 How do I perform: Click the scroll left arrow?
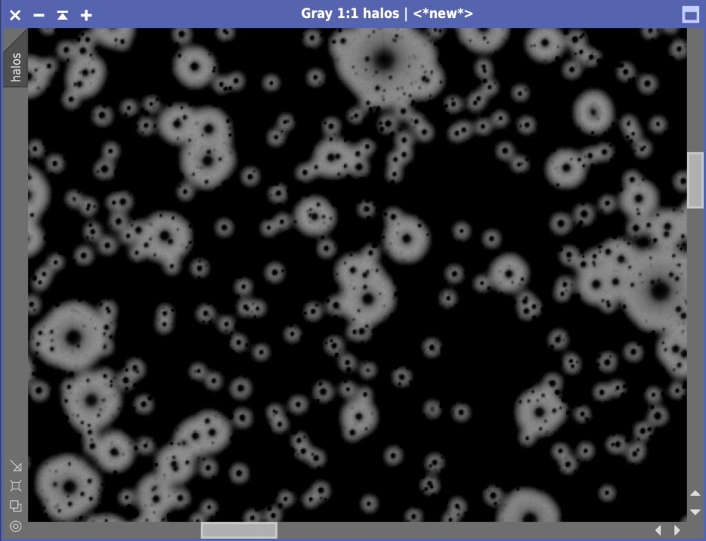658,530
